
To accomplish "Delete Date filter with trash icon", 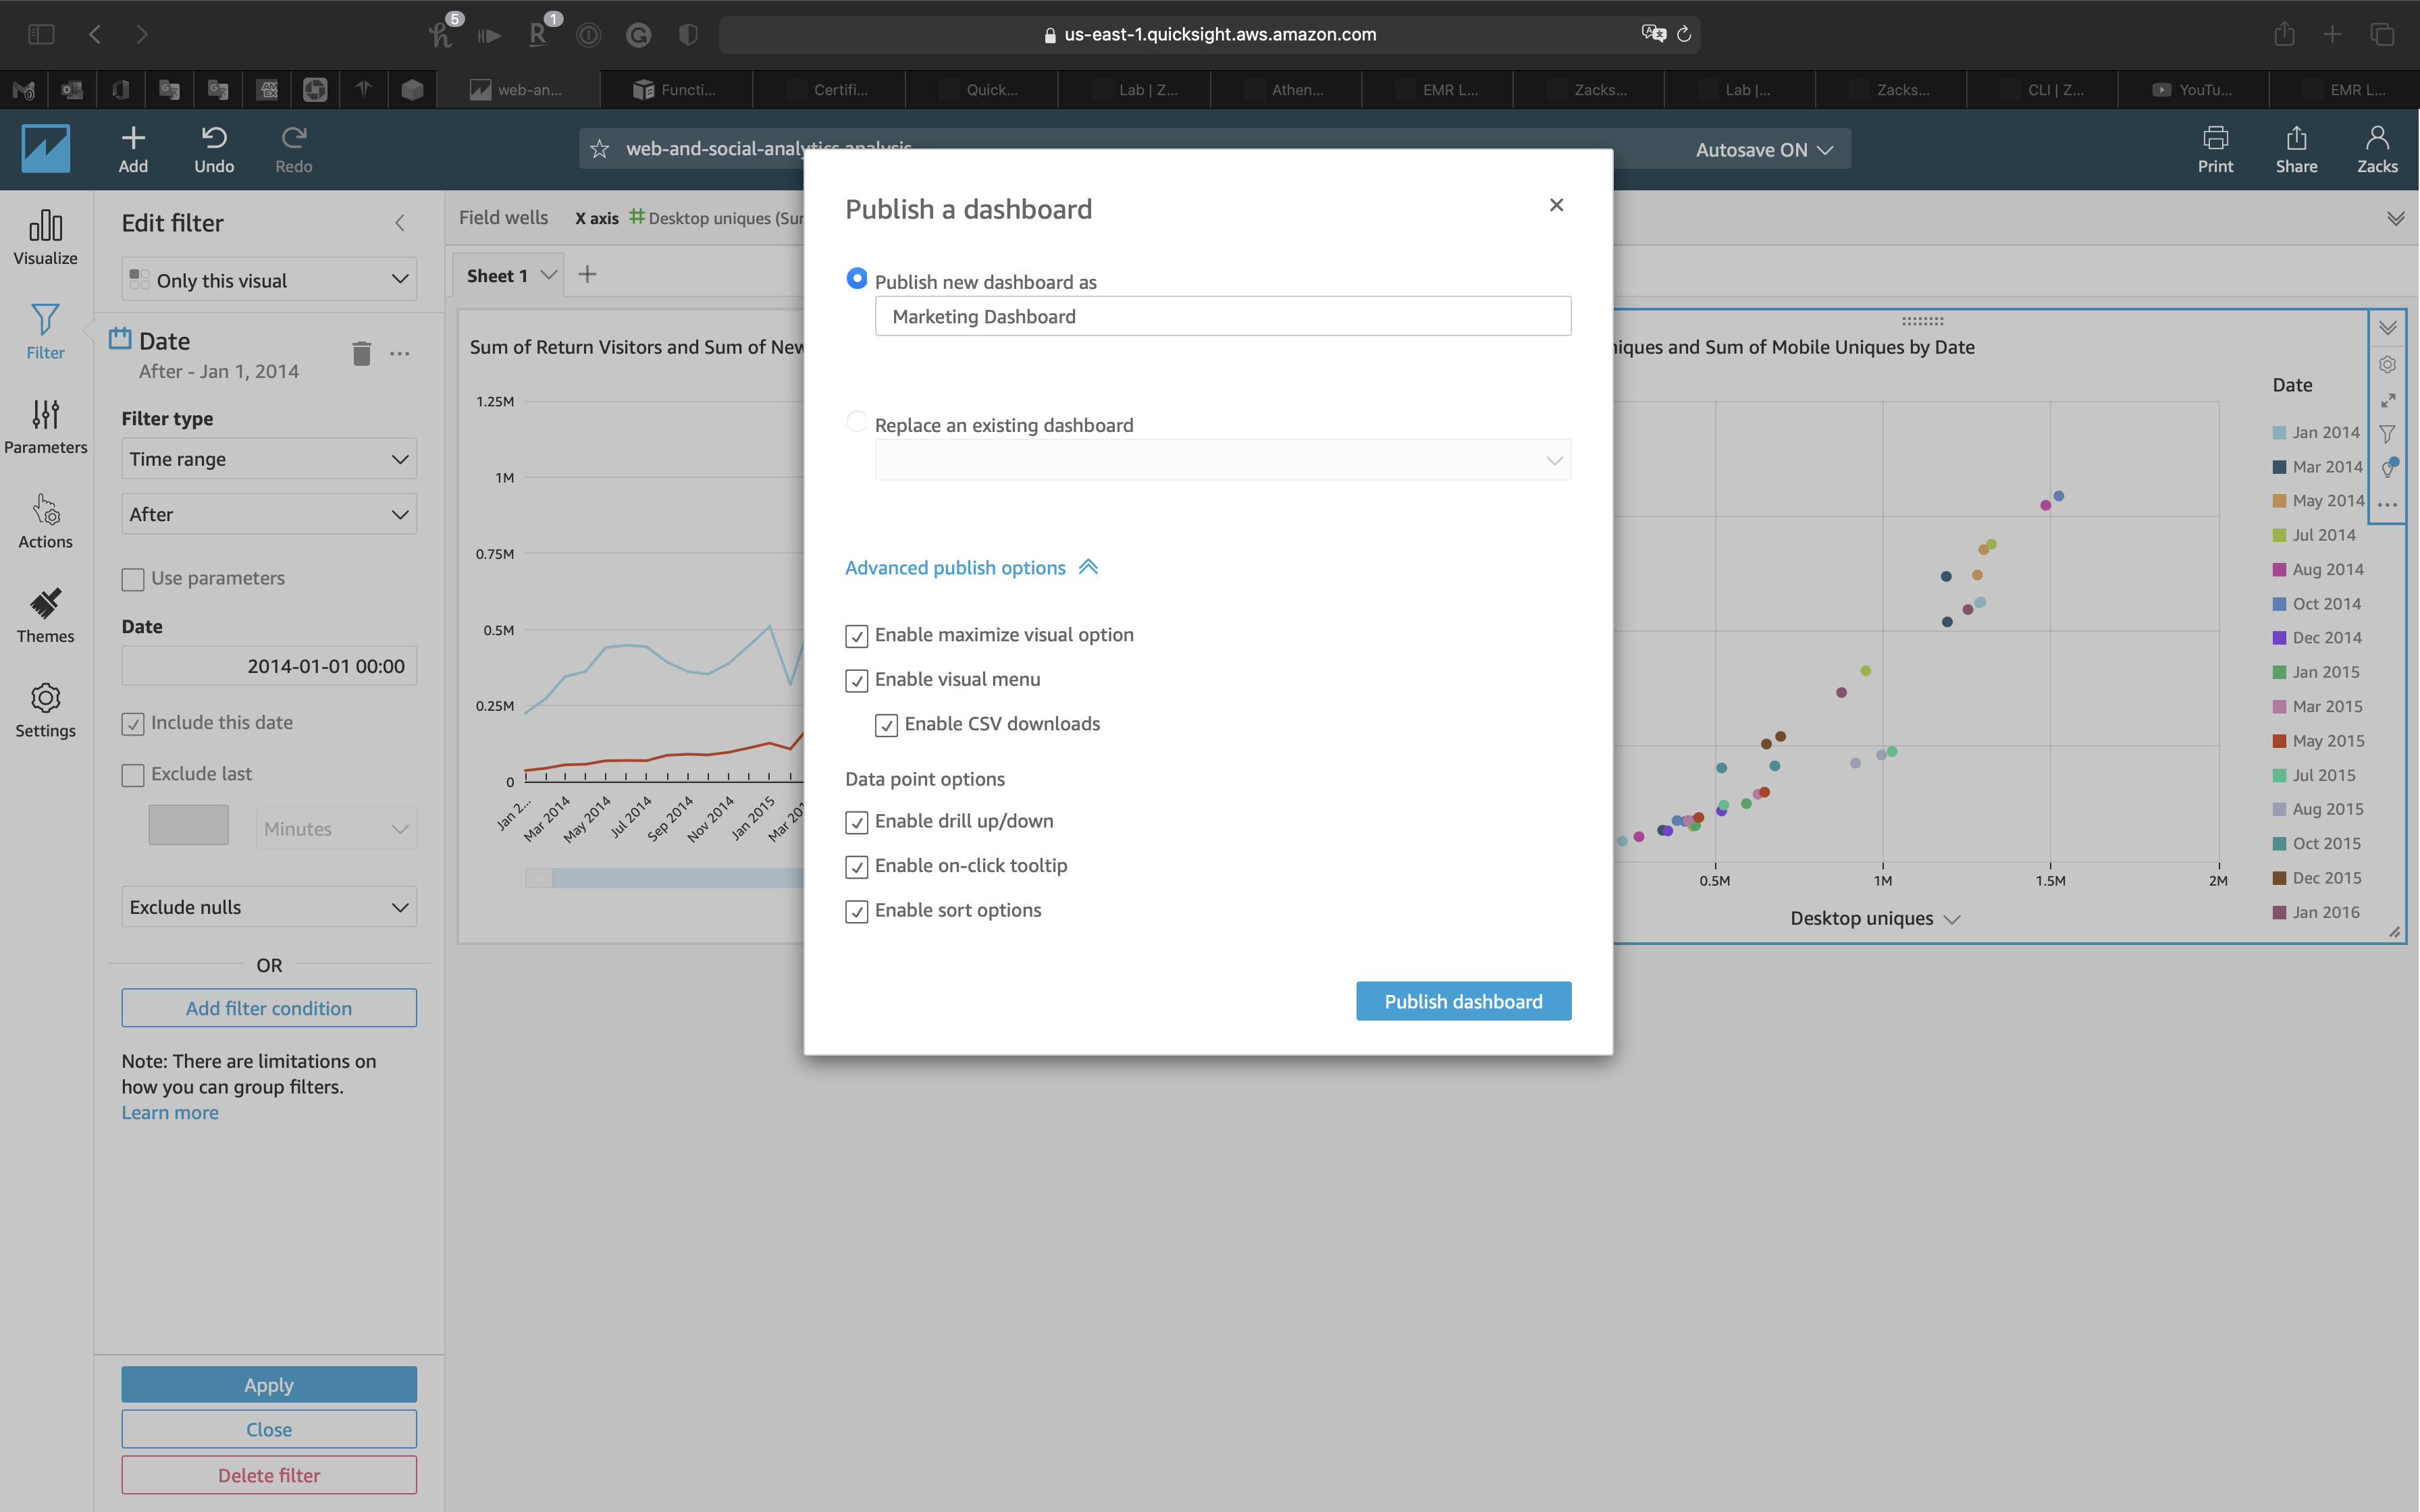I will (362, 353).
